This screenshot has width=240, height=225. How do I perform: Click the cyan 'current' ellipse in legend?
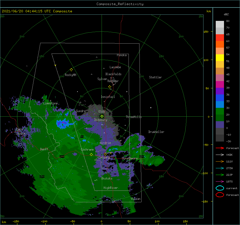click(220, 188)
